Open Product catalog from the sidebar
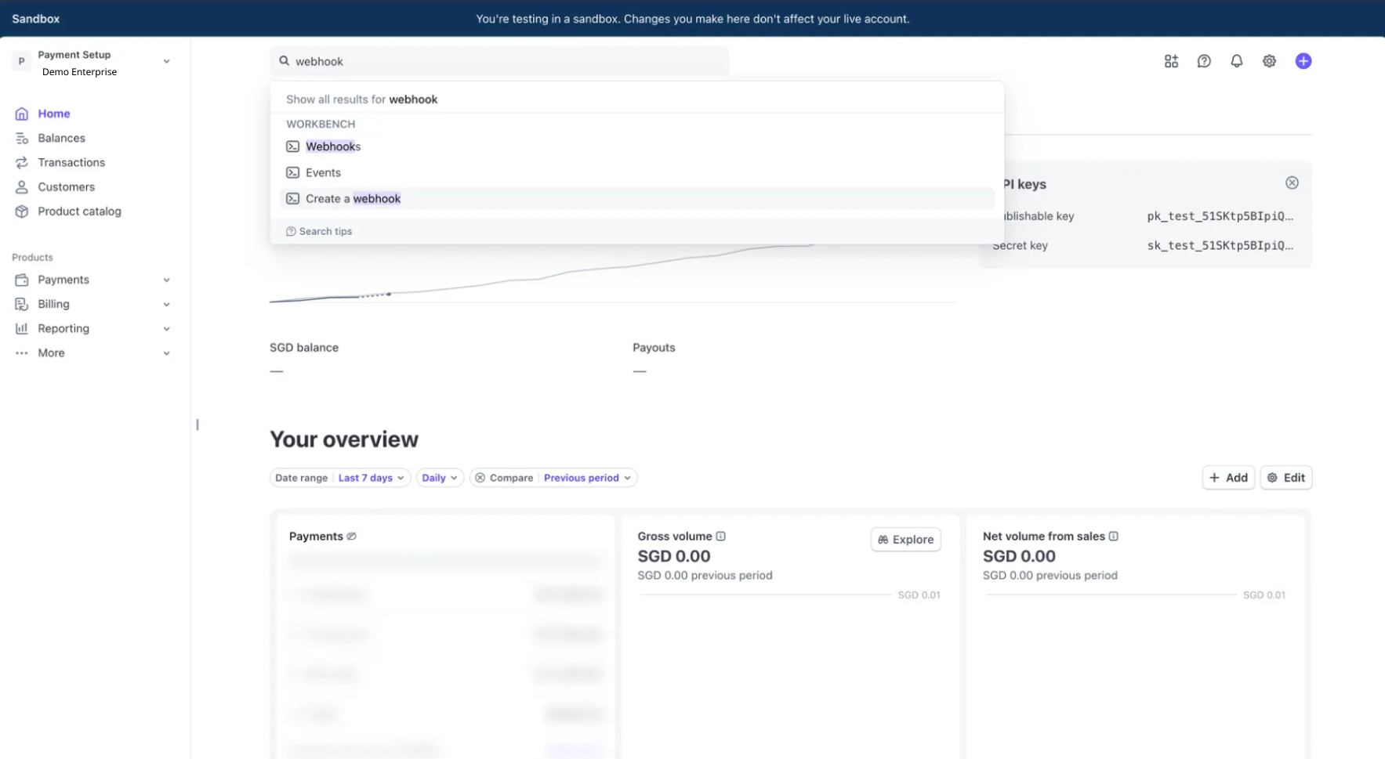 click(x=22, y=211)
